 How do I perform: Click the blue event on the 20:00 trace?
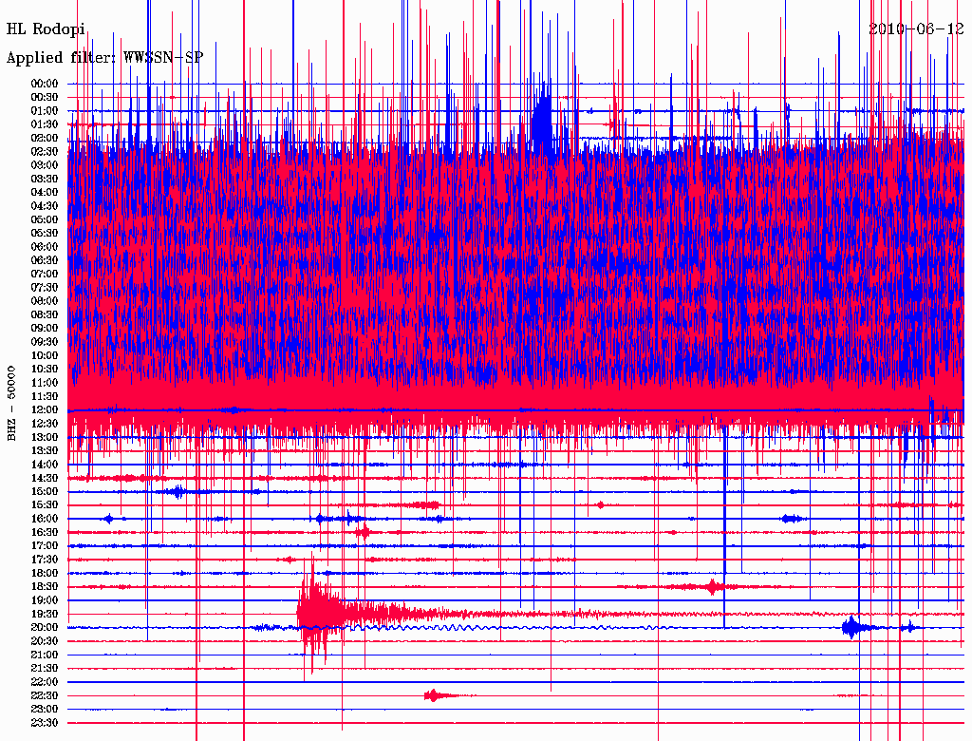[x=850, y=627]
